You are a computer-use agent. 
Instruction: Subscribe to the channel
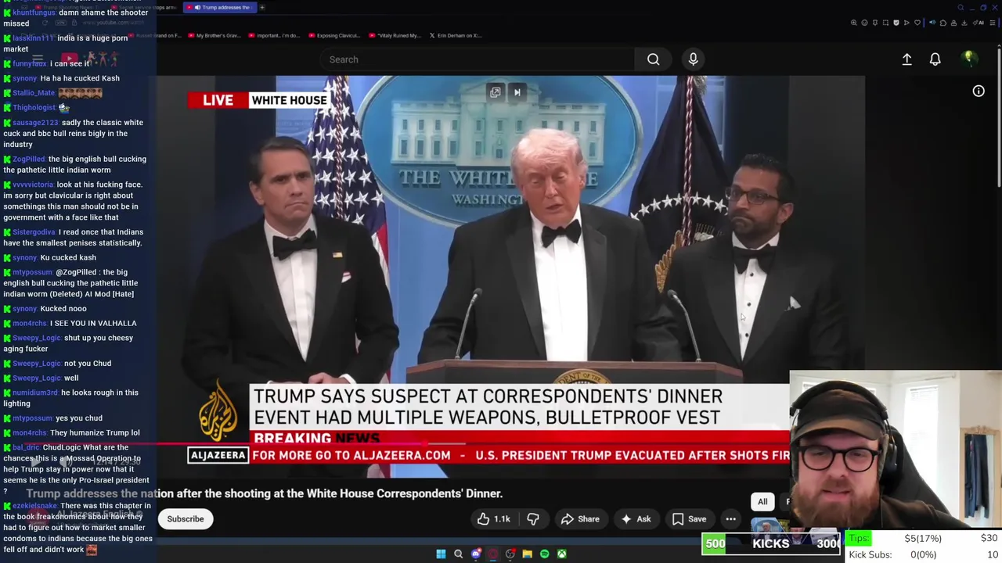(186, 519)
